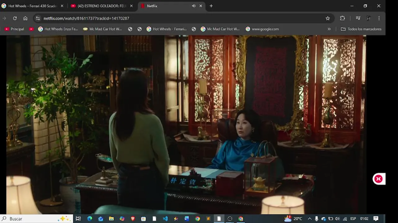
Task: Open Microsoft Edge from the taskbar
Action: [x=90, y=219]
